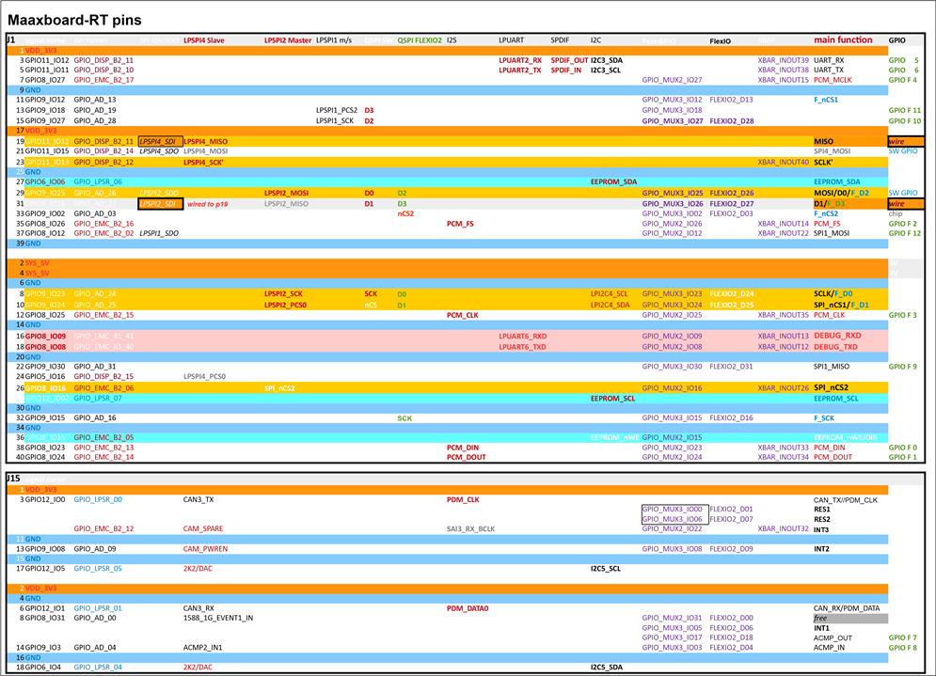Click the LPSPI4_MISO cell

pos(205,141)
